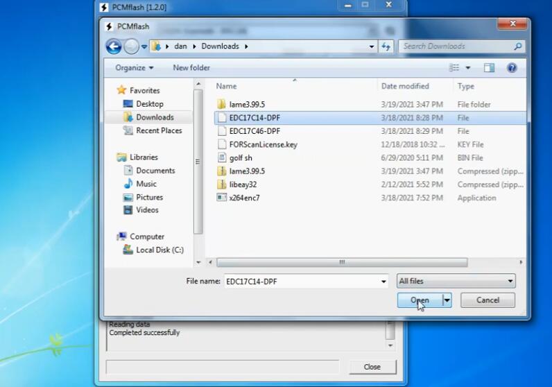
Task: Click the Cancel button
Action: tap(488, 300)
